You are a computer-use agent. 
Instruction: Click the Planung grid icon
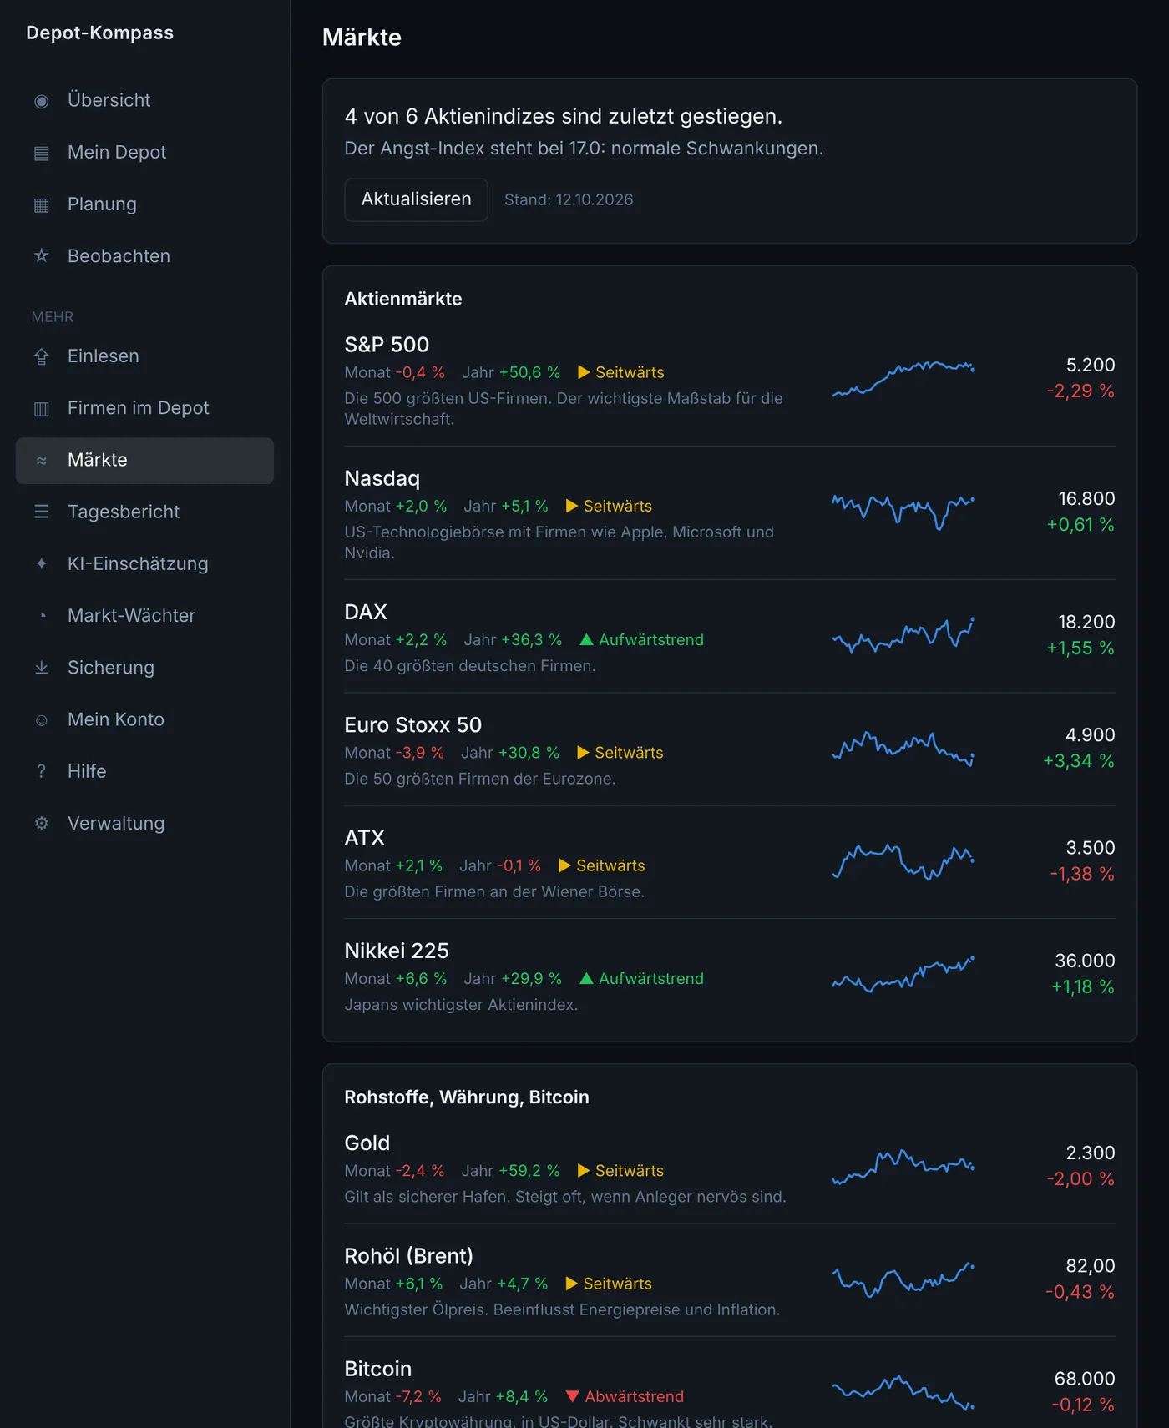42,204
